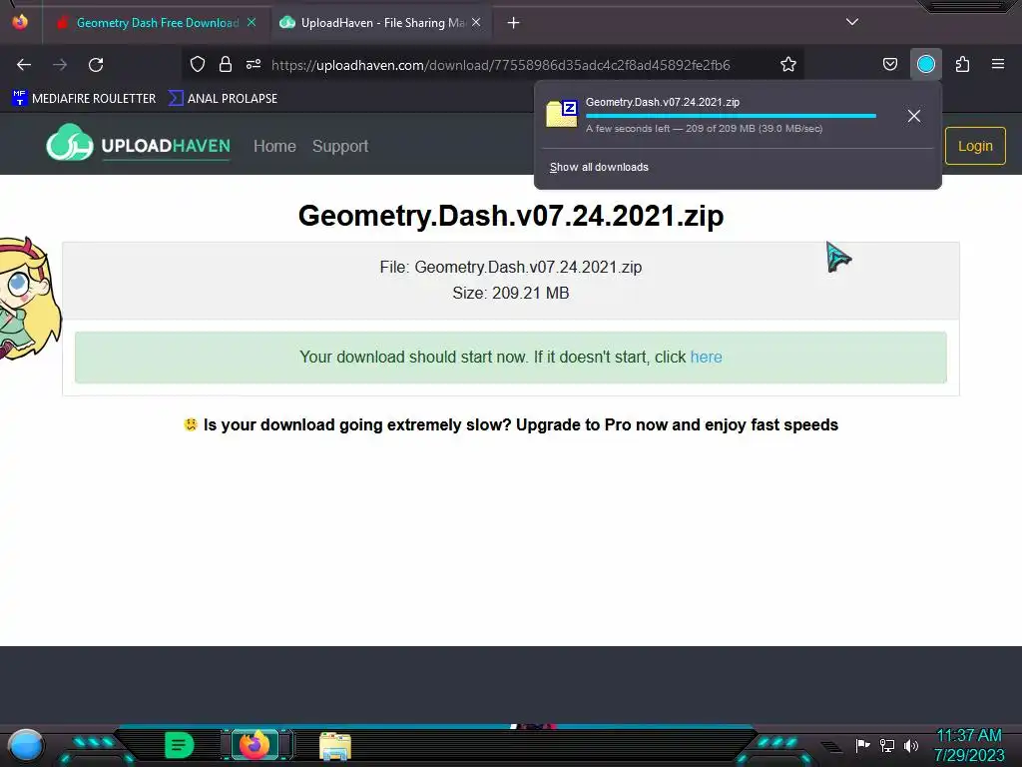The image size is (1022, 767).
Task: Open the extensions puzzle icon
Action: coord(962,64)
